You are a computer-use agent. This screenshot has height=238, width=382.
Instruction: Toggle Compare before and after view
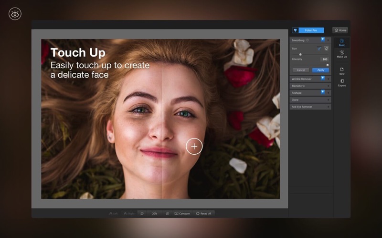tap(182, 214)
